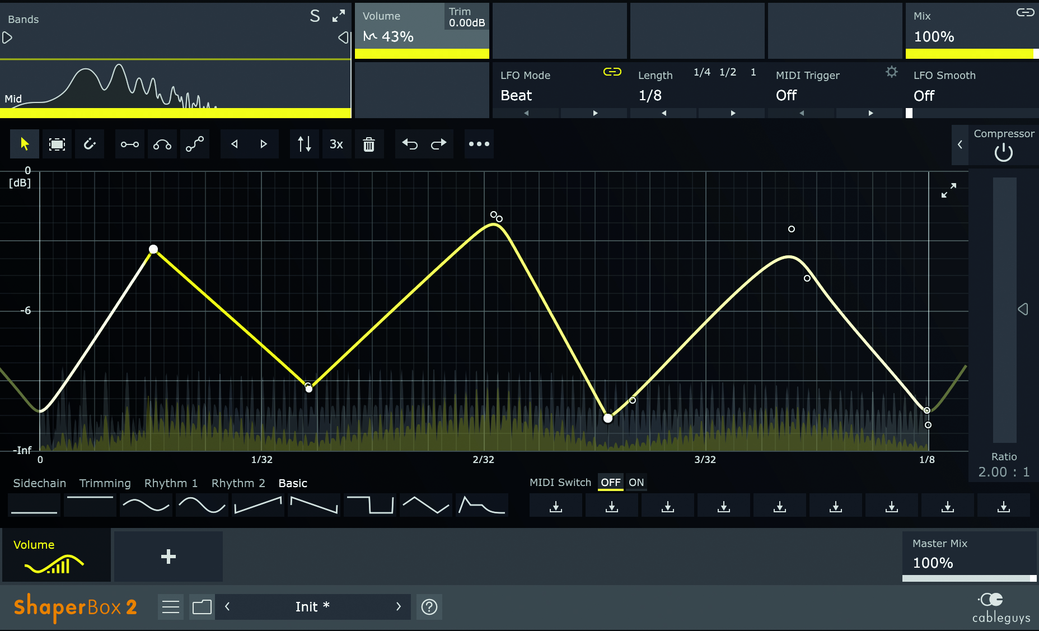1039x631 pixels.
Task: Step LFO Mode to next option
Action: 595,113
